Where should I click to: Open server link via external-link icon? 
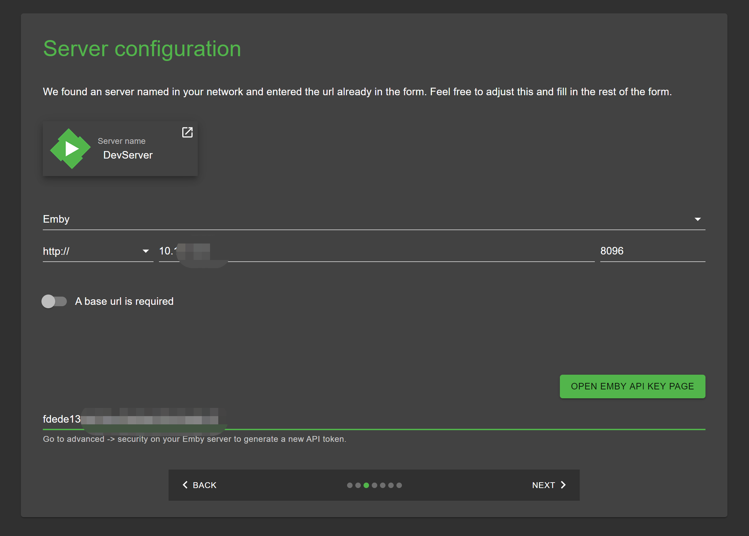(x=187, y=132)
